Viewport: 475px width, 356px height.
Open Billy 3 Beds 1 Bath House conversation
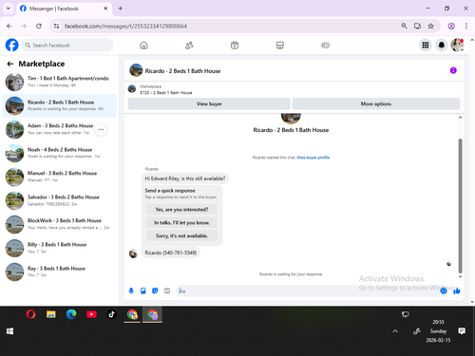tap(60, 248)
